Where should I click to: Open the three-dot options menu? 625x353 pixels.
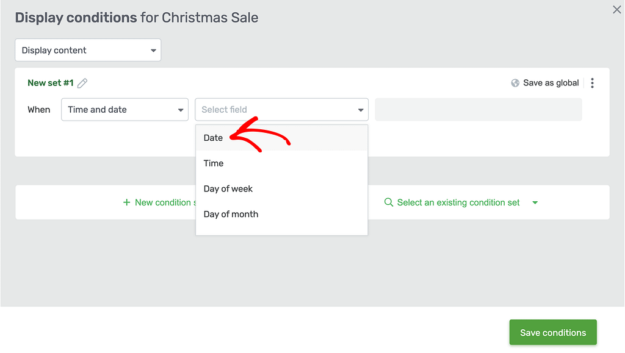pyautogui.click(x=592, y=83)
